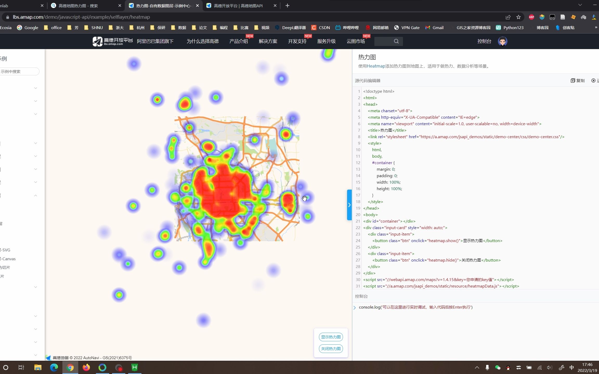Launch Microsoft Edge from taskbar
This screenshot has width=599, height=374.
(54, 368)
